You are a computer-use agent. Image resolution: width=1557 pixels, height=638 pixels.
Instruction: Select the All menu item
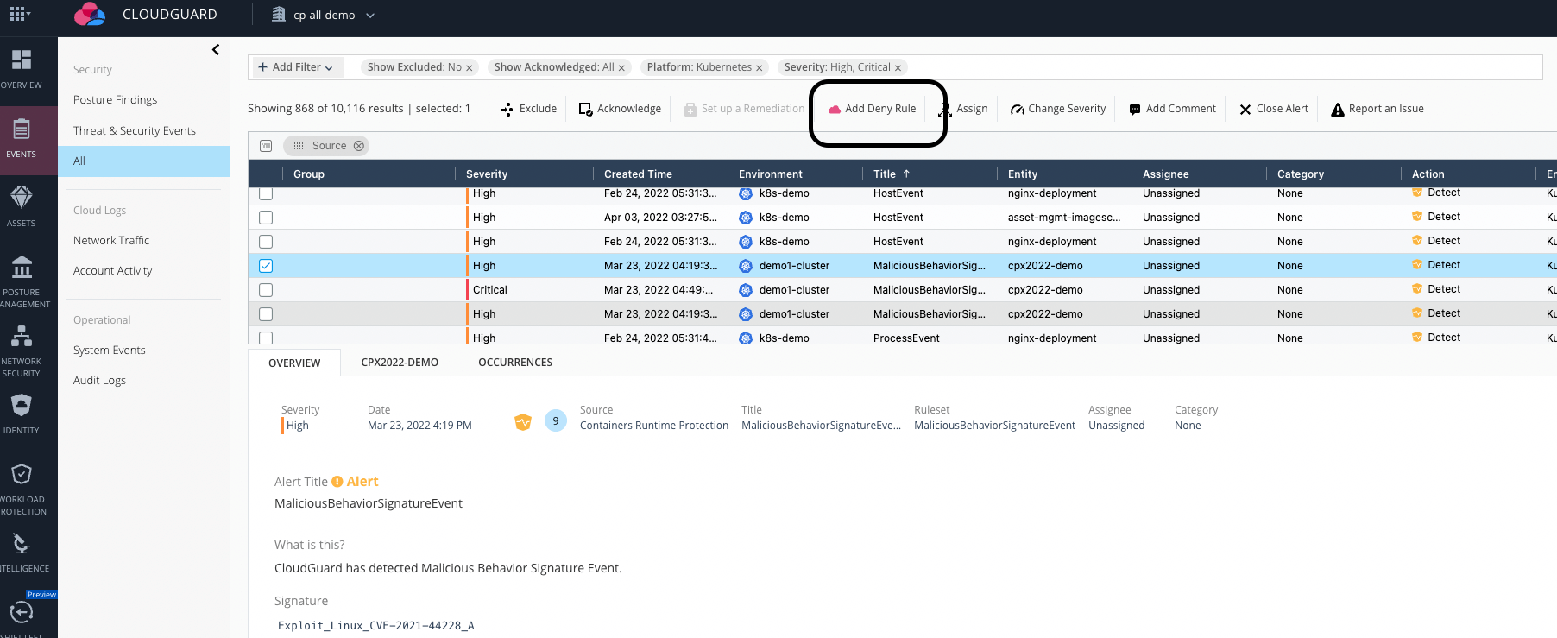(144, 161)
